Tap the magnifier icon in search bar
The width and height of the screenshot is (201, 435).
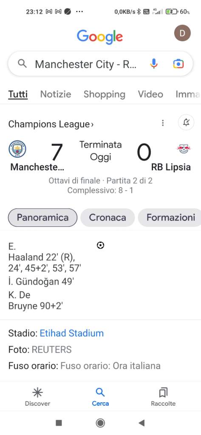tap(22, 64)
